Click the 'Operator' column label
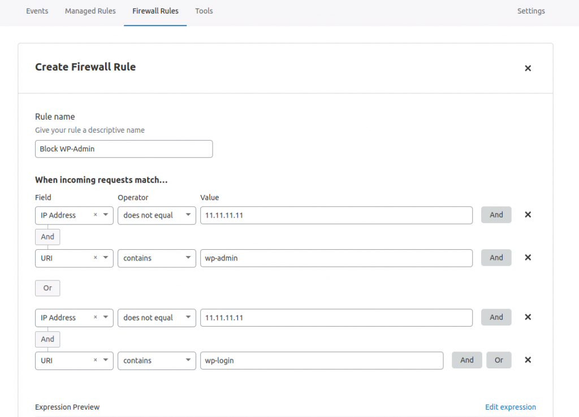Screen dimensions: 579x417 pyautogui.click(x=133, y=197)
